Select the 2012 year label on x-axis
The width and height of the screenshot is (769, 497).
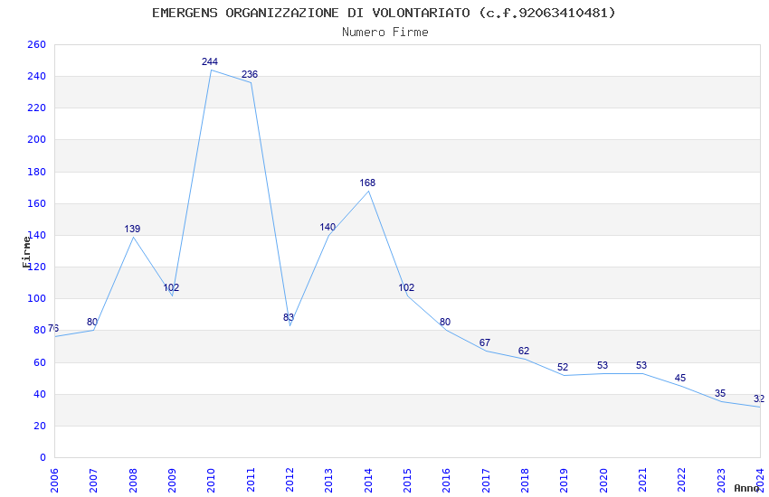click(290, 481)
